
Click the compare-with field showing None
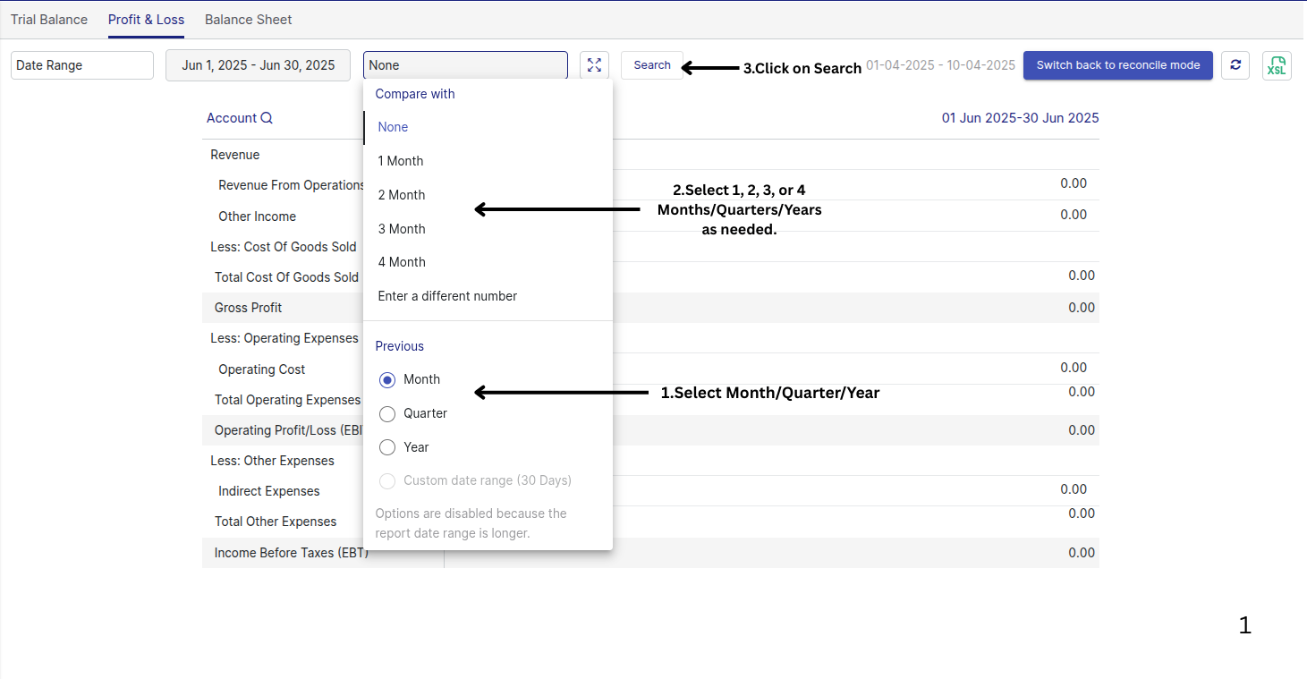click(x=465, y=65)
